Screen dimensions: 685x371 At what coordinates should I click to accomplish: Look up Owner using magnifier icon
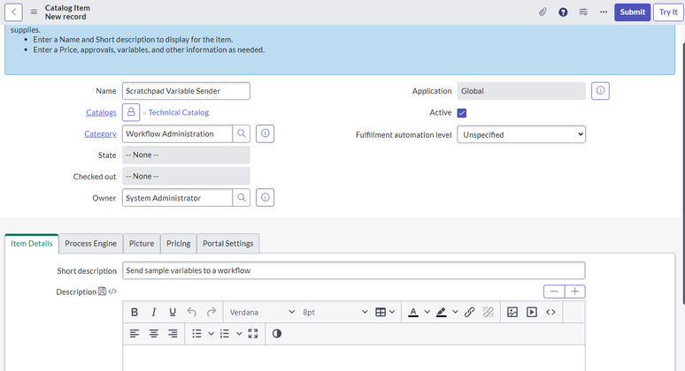coord(241,198)
